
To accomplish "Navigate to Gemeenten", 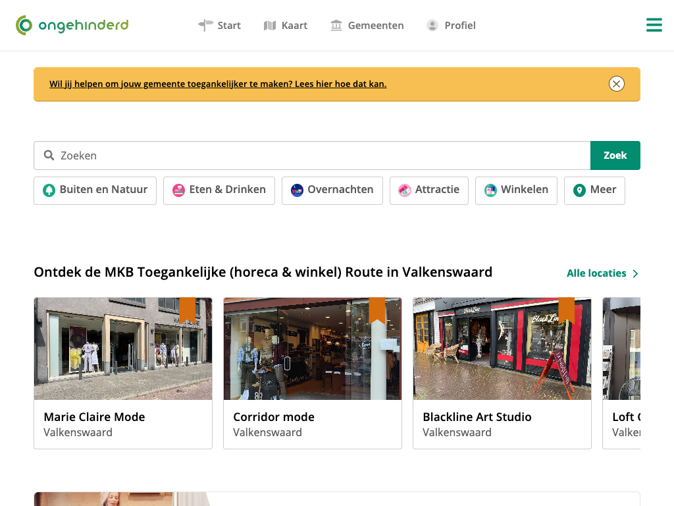I will (367, 26).
